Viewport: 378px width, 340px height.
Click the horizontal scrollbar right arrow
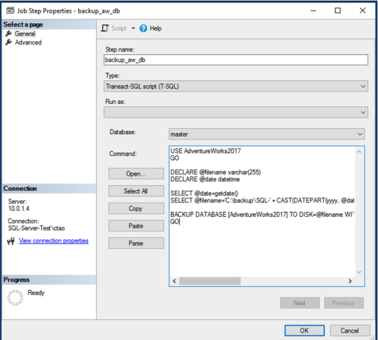coord(350,281)
